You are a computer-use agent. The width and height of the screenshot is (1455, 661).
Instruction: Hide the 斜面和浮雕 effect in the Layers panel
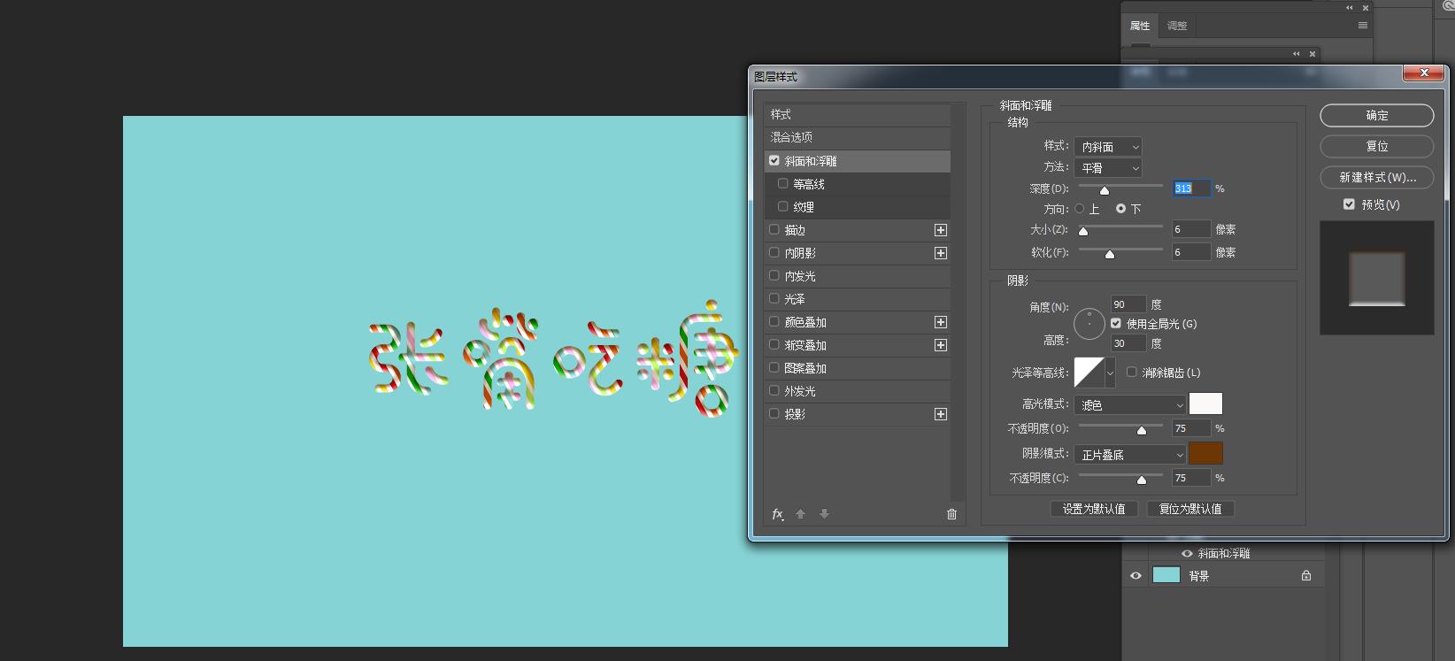coord(1187,554)
